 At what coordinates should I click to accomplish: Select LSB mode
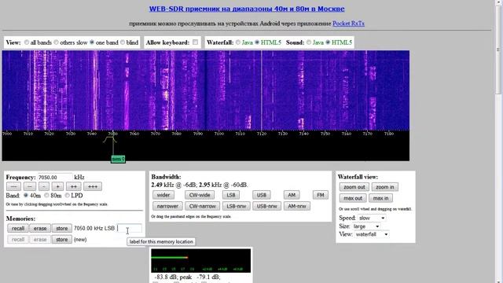coord(230,195)
